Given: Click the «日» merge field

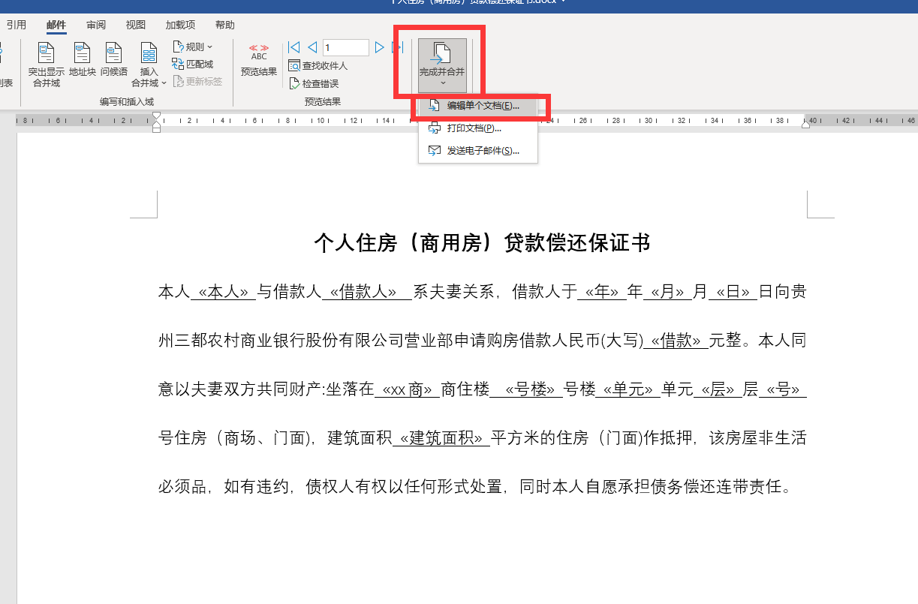Looking at the screenshot, I should click(733, 291).
